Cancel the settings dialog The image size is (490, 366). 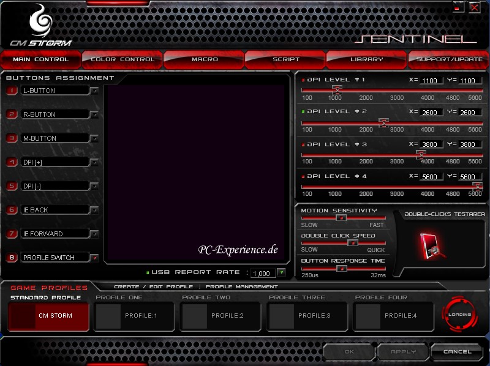[457, 352]
